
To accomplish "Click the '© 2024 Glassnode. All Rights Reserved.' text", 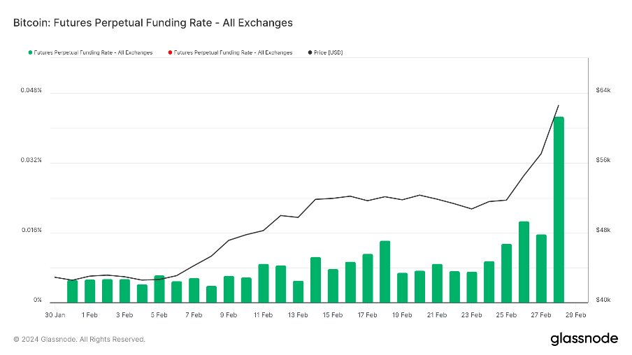I will [x=80, y=340].
